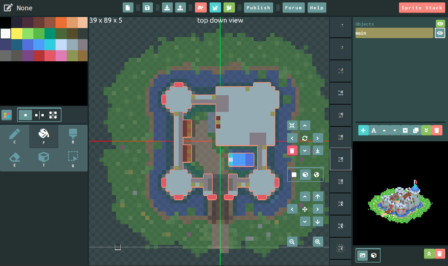Add a new object with the plus button
448x266 pixels.
click(363, 130)
